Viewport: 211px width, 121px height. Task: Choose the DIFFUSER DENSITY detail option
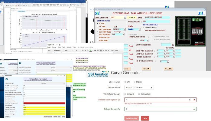coord(144,28)
